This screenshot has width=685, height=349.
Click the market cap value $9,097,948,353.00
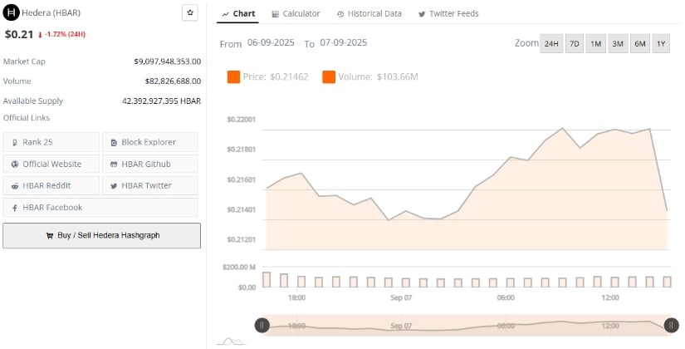pyautogui.click(x=168, y=61)
